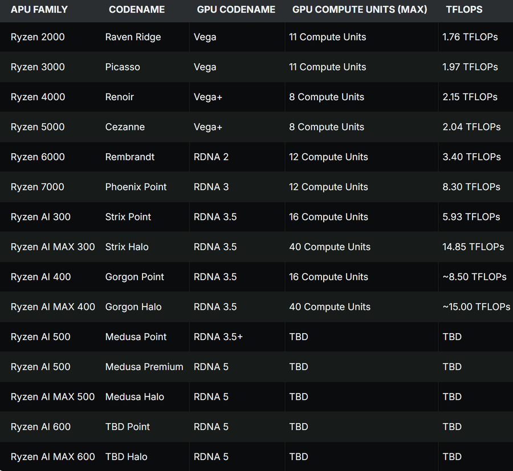The height and width of the screenshot is (471, 513).
Task: Click the 5.93 TFLOPs value
Action: tap(471, 217)
